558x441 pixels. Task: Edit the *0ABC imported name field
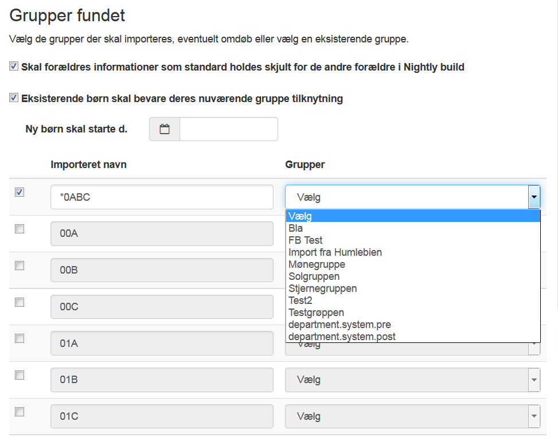[162, 197]
